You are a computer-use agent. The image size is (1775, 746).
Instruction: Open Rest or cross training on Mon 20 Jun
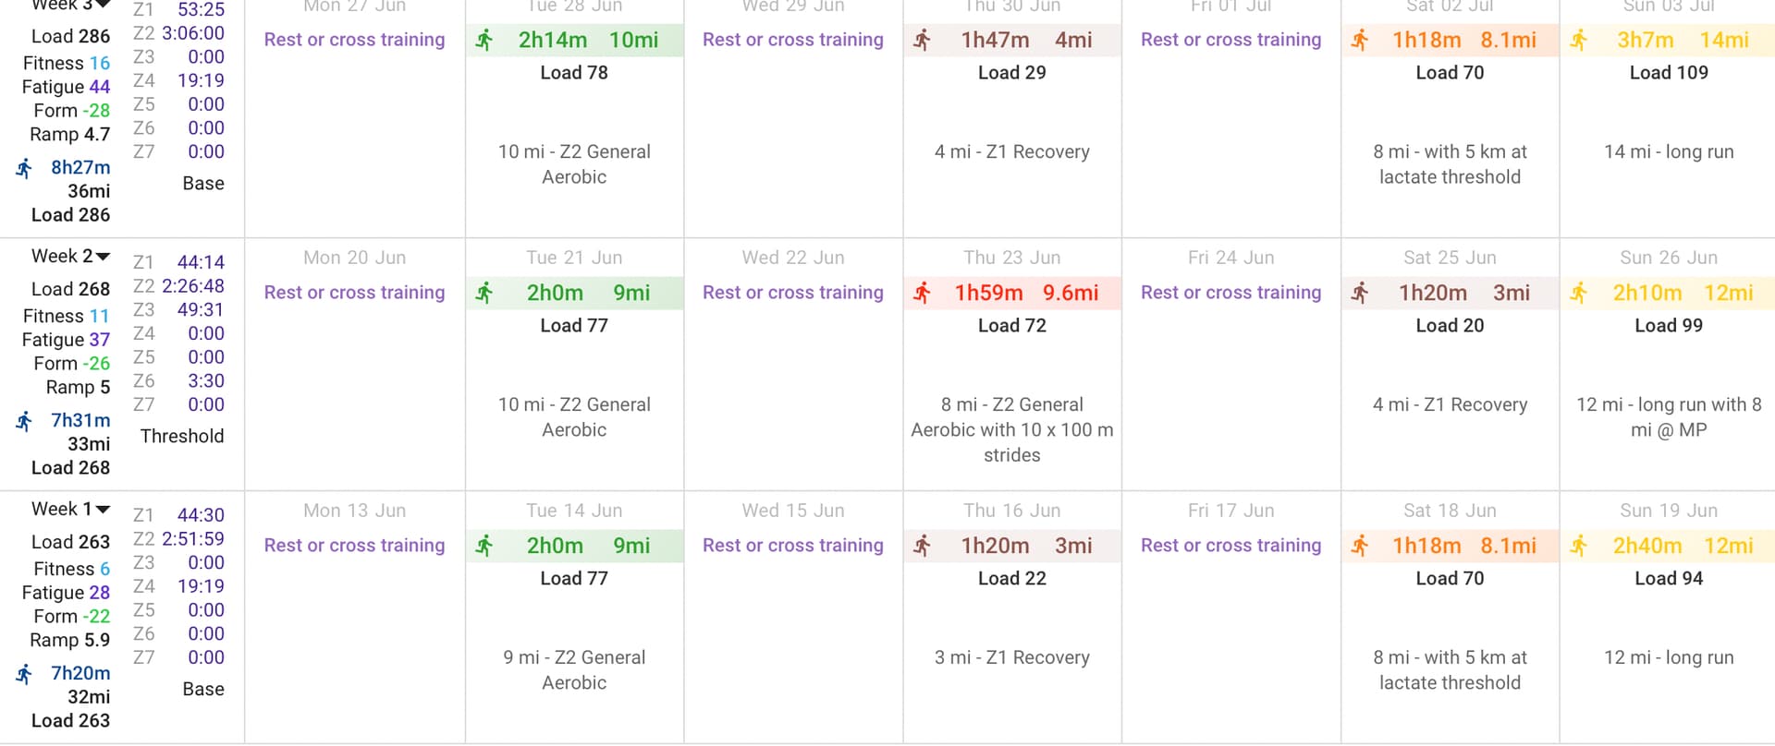click(x=354, y=293)
